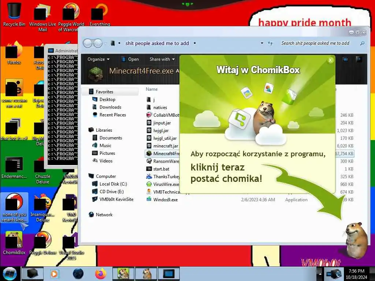
Task: Click the search magnifier icon
Action: click(362, 43)
